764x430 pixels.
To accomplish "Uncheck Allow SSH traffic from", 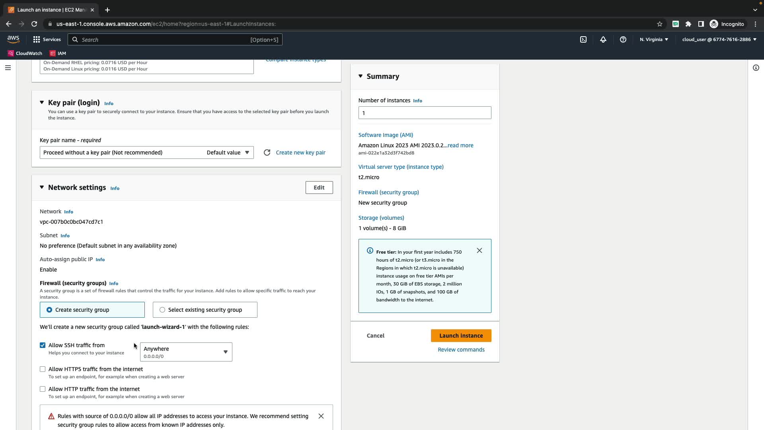I will 43,345.
